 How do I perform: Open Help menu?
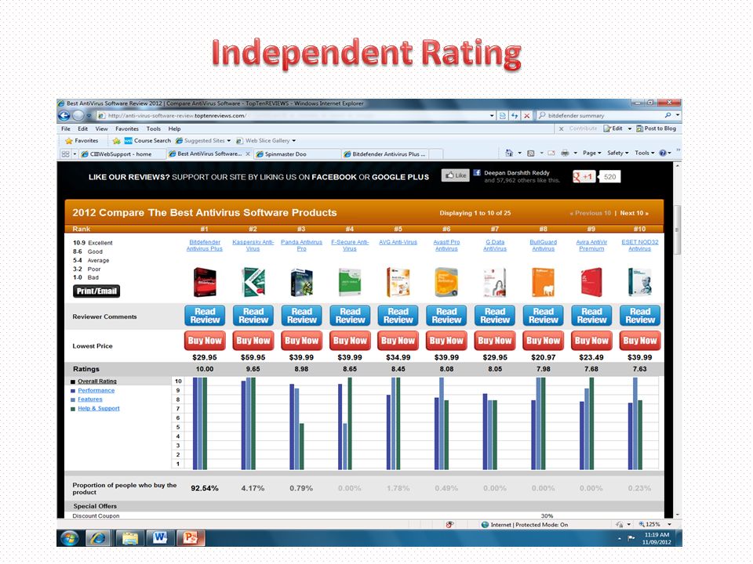[174, 128]
